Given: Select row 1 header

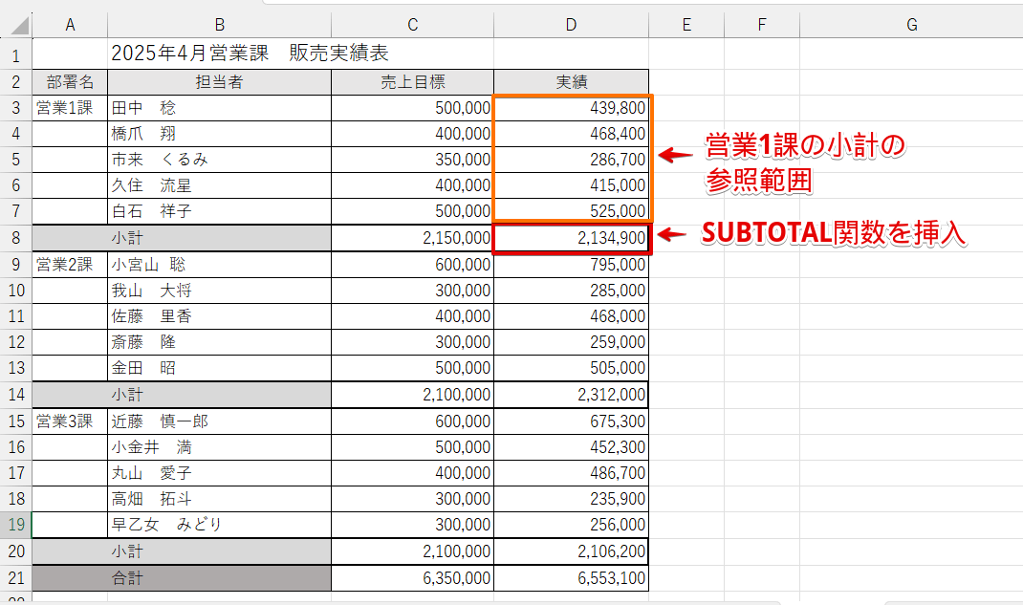Looking at the screenshot, I should click(x=15, y=54).
